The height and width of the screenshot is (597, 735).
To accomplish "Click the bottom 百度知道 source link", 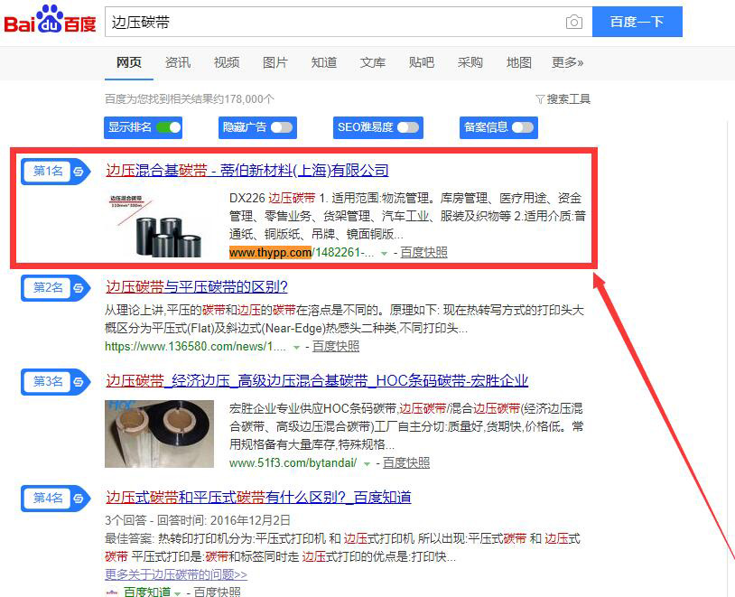I will (x=146, y=592).
